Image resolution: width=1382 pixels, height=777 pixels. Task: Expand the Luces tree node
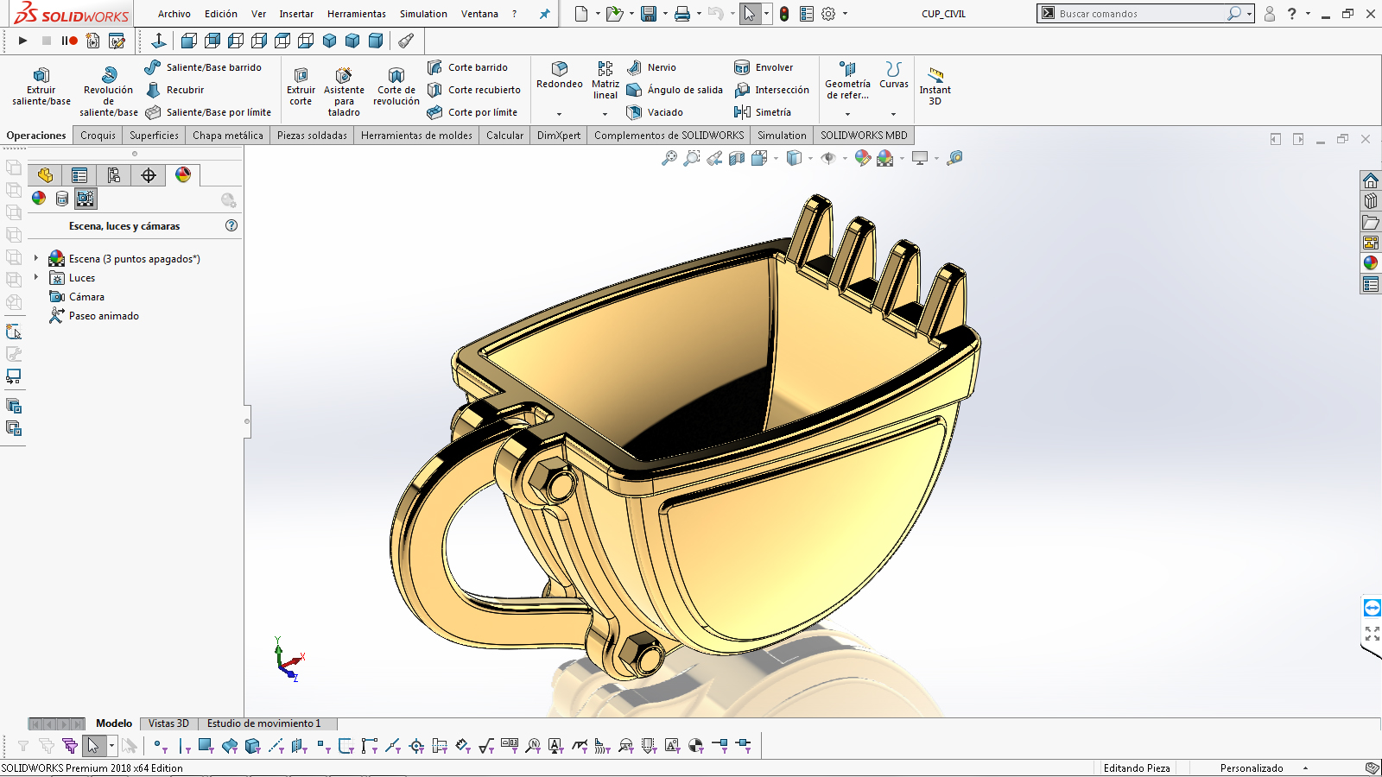[x=36, y=277]
